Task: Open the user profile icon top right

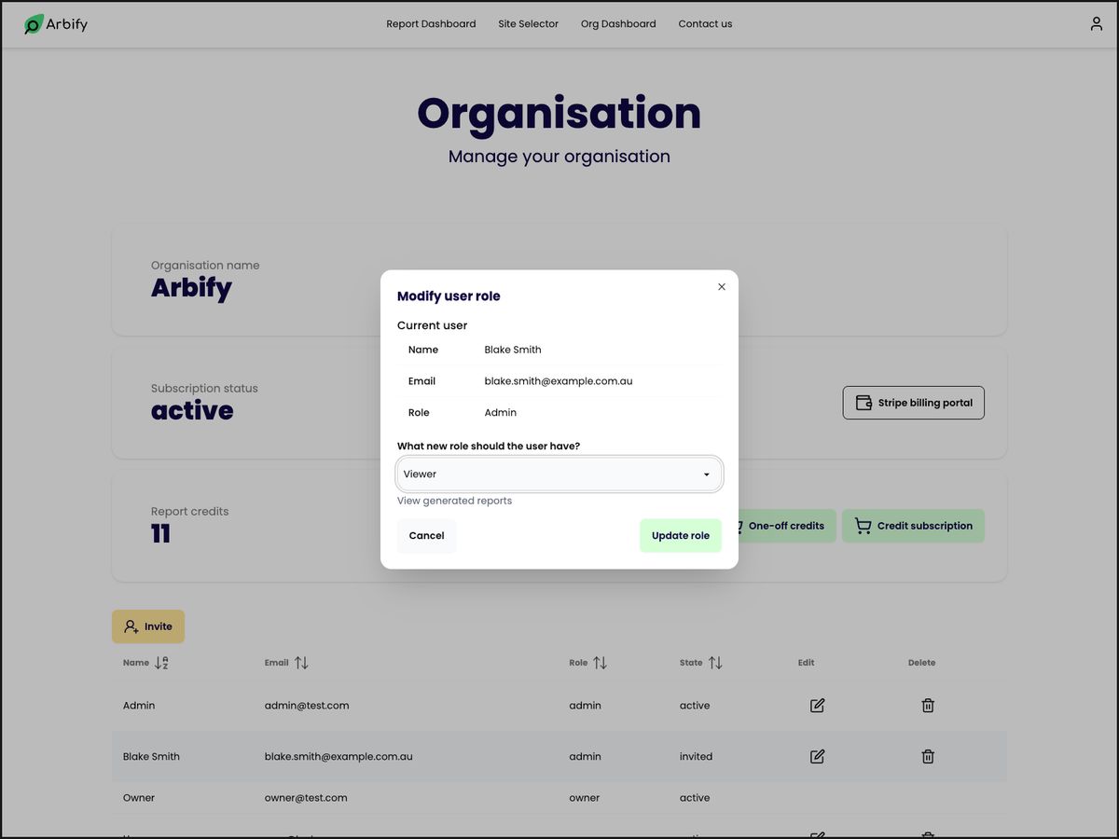Action: coord(1096,23)
